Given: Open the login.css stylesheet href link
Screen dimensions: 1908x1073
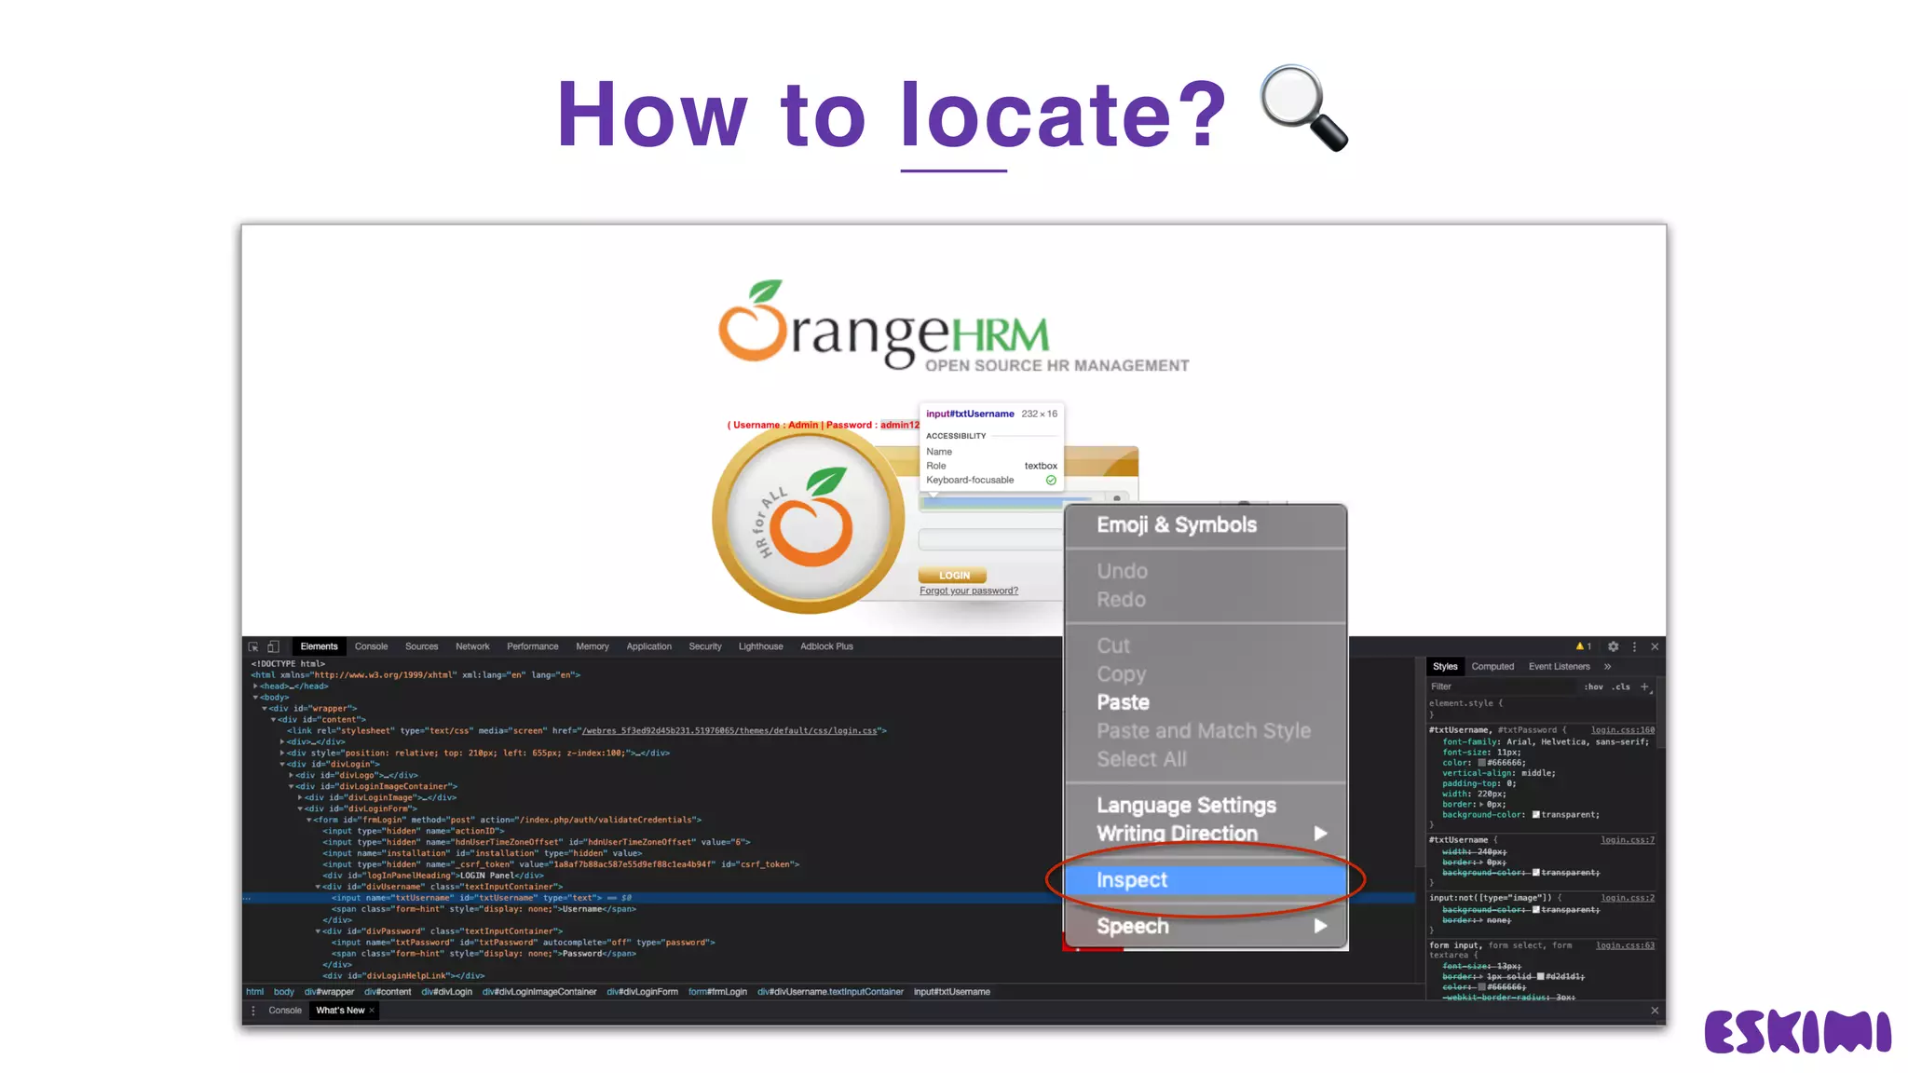Looking at the screenshot, I should tap(729, 731).
